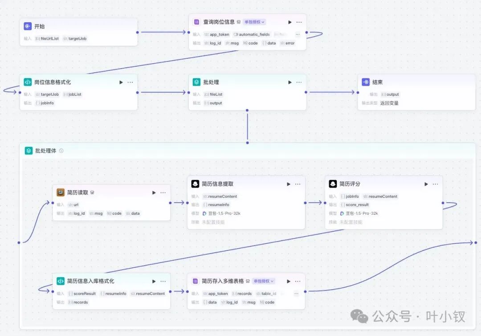Image resolution: width=481 pixels, height=336 pixels.
Task: Open more options for 批处理 node
Action: [x=299, y=82]
